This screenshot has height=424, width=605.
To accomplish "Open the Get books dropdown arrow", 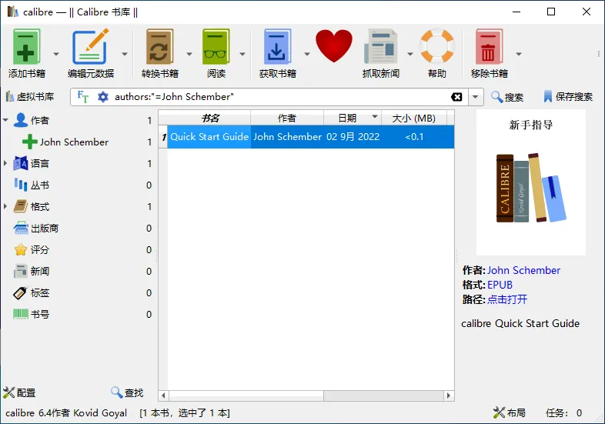I will (307, 54).
